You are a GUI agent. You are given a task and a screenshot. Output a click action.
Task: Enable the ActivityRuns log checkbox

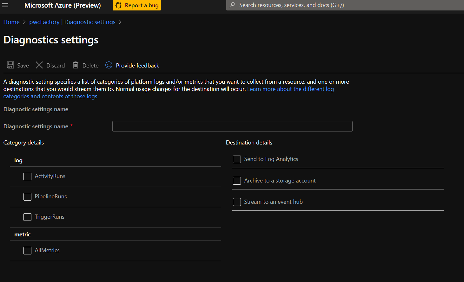[x=27, y=176]
